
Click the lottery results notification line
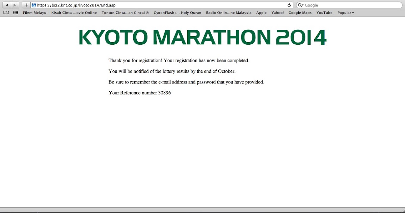[172, 71]
